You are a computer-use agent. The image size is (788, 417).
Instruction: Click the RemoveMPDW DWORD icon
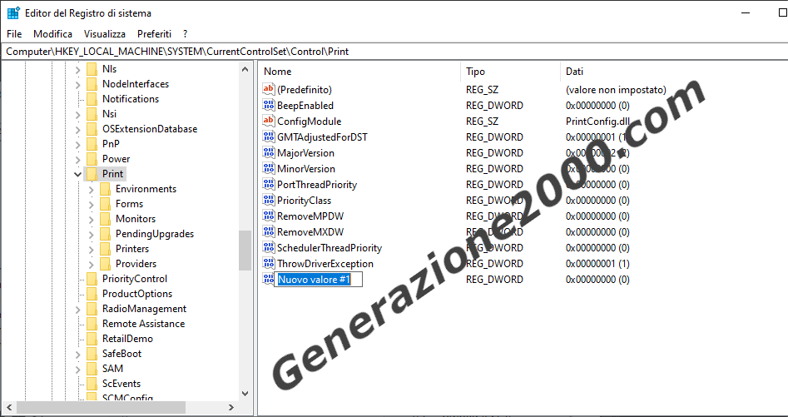(x=269, y=216)
